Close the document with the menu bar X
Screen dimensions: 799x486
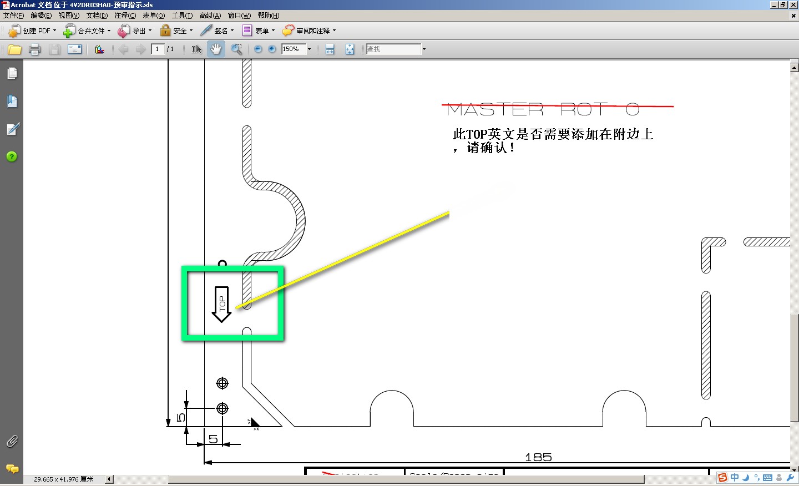[793, 16]
